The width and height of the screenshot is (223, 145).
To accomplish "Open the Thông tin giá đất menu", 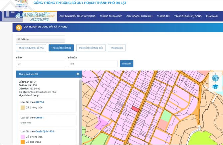I will coord(111,16).
